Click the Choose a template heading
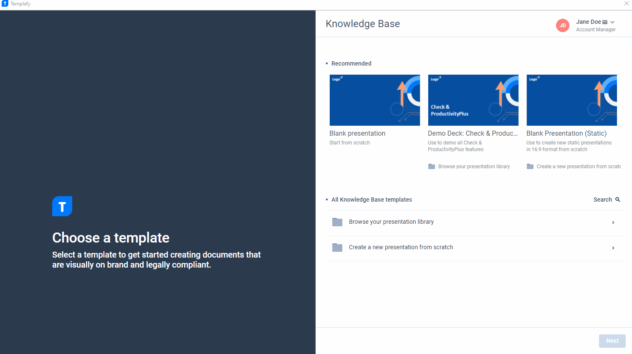This screenshot has height=354, width=632. click(x=111, y=238)
